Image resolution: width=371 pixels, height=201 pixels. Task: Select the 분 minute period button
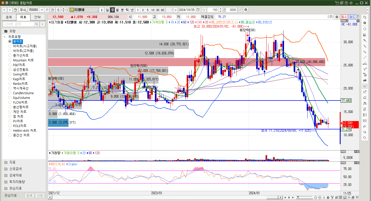122,10
